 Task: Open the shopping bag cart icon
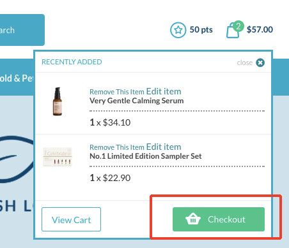(233, 31)
